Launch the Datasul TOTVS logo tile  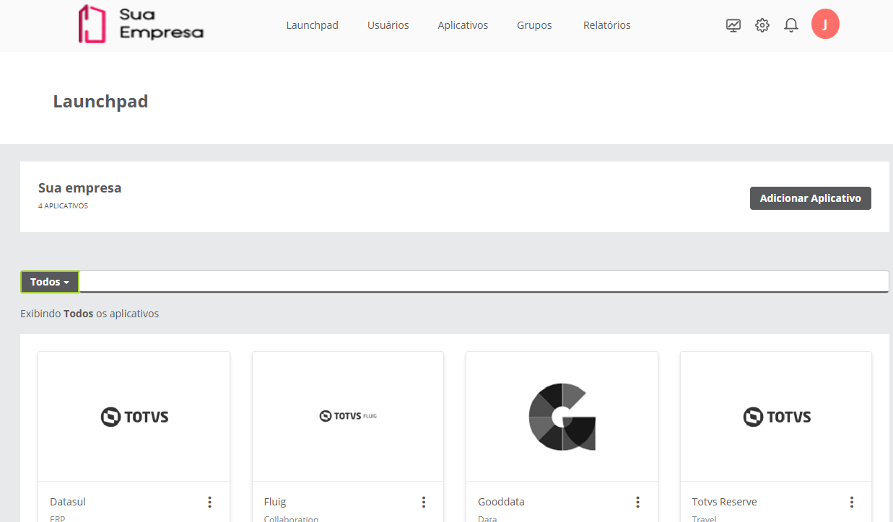[x=134, y=417]
